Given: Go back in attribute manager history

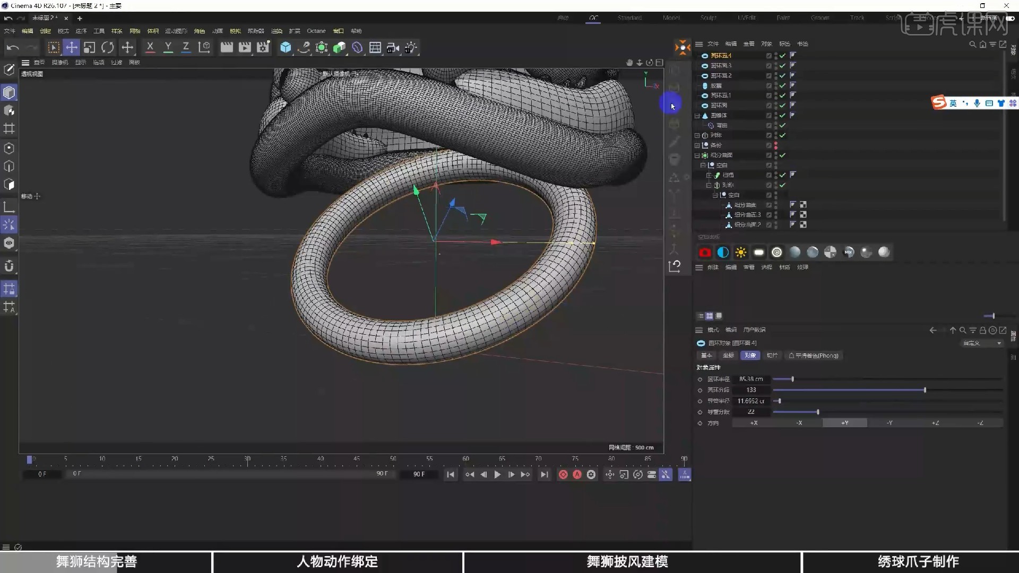Looking at the screenshot, I should click(x=933, y=330).
